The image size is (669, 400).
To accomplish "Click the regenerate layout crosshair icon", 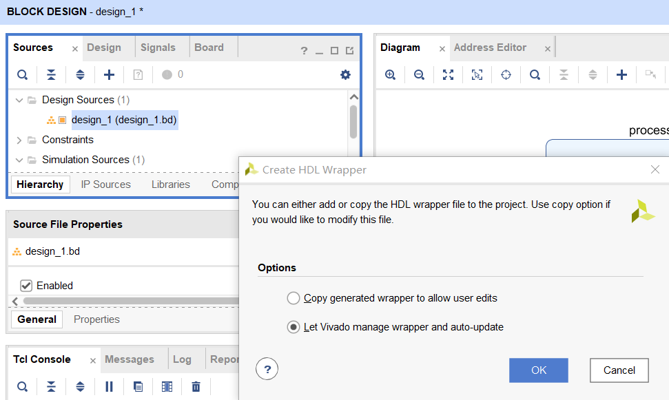I will (x=506, y=75).
